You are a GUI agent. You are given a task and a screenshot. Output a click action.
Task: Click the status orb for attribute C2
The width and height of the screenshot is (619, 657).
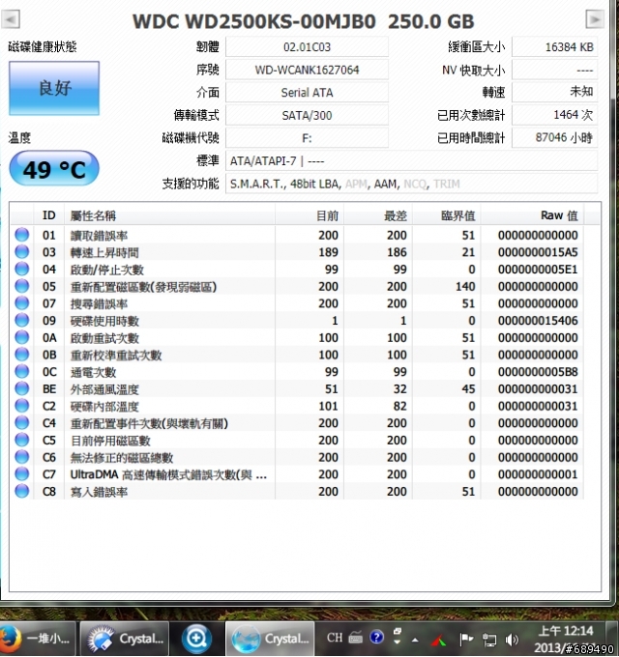pos(22,406)
